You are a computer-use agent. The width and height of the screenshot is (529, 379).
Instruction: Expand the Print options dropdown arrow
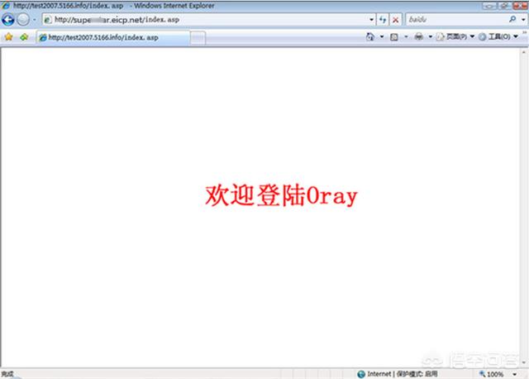[431, 36]
